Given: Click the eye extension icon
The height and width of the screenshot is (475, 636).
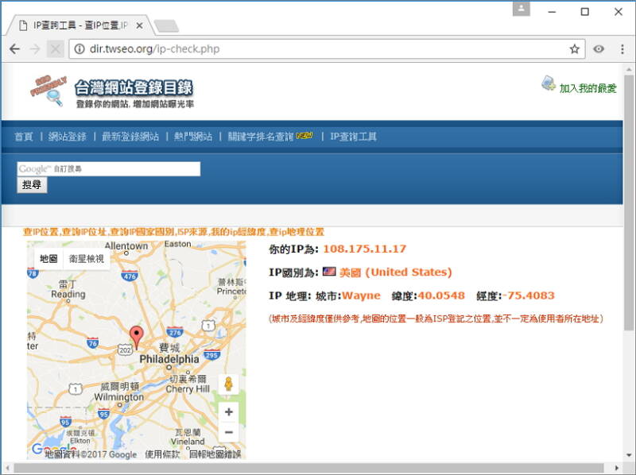Looking at the screenshot, I should pyautogui.click(x=599, y=49).
